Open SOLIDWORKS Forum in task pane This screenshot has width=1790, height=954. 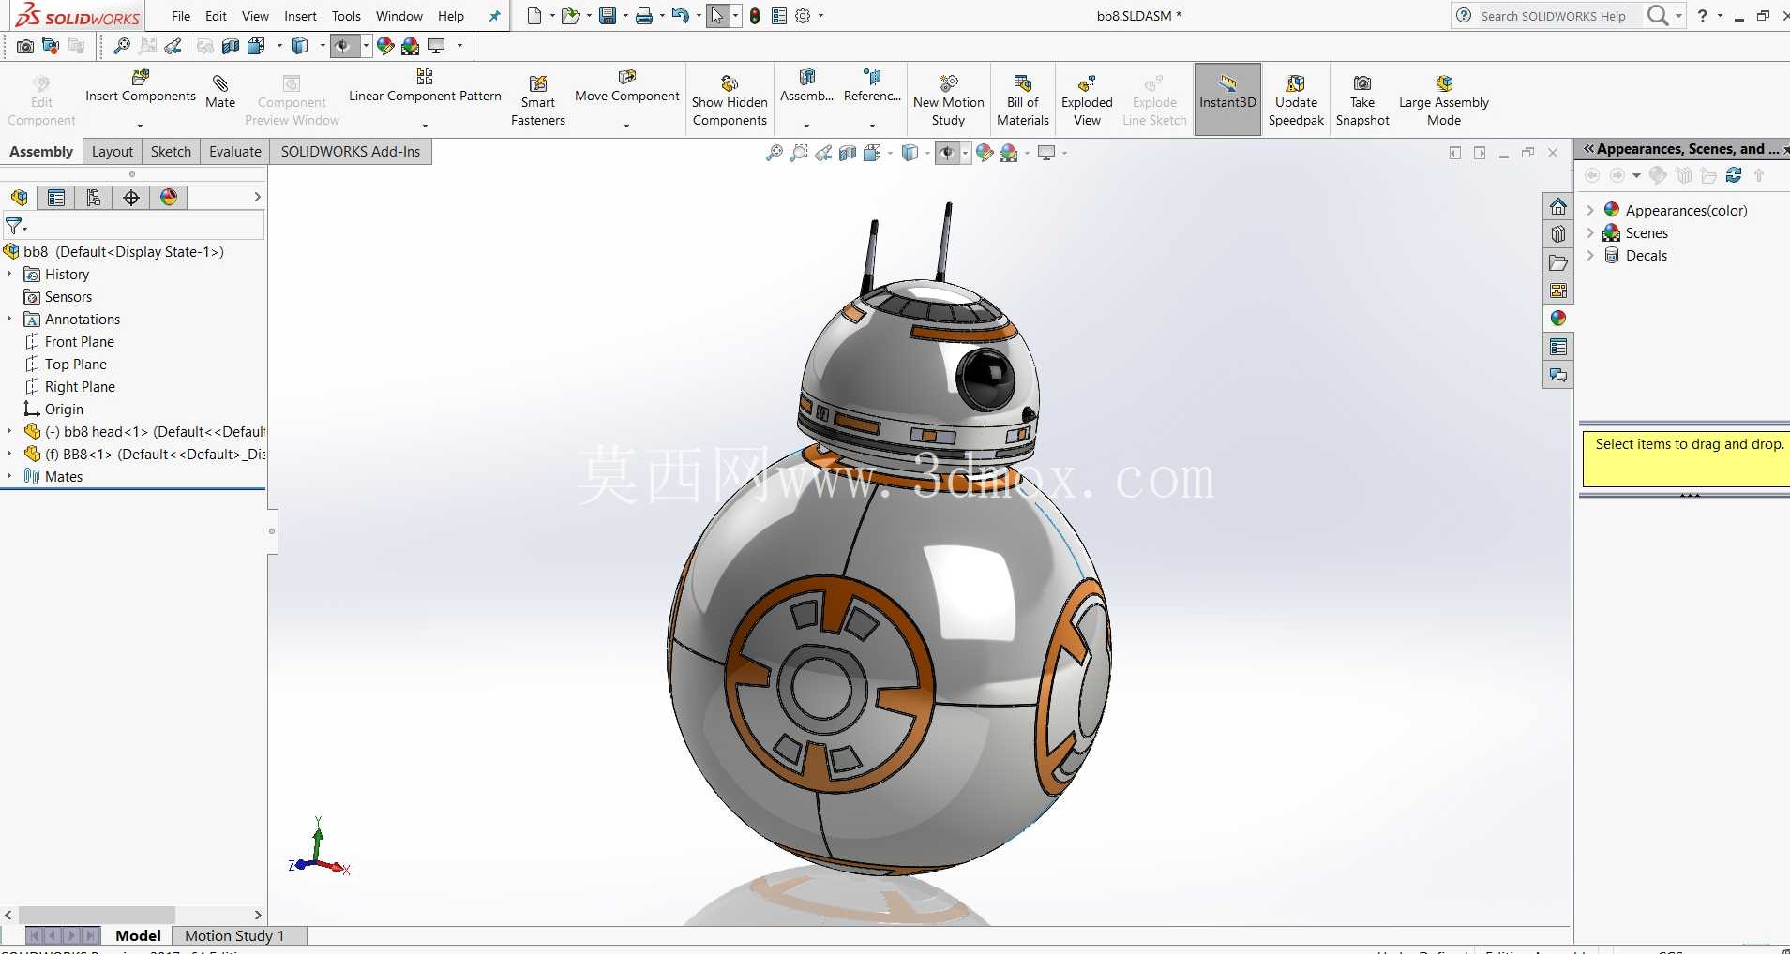(1558, 375)
